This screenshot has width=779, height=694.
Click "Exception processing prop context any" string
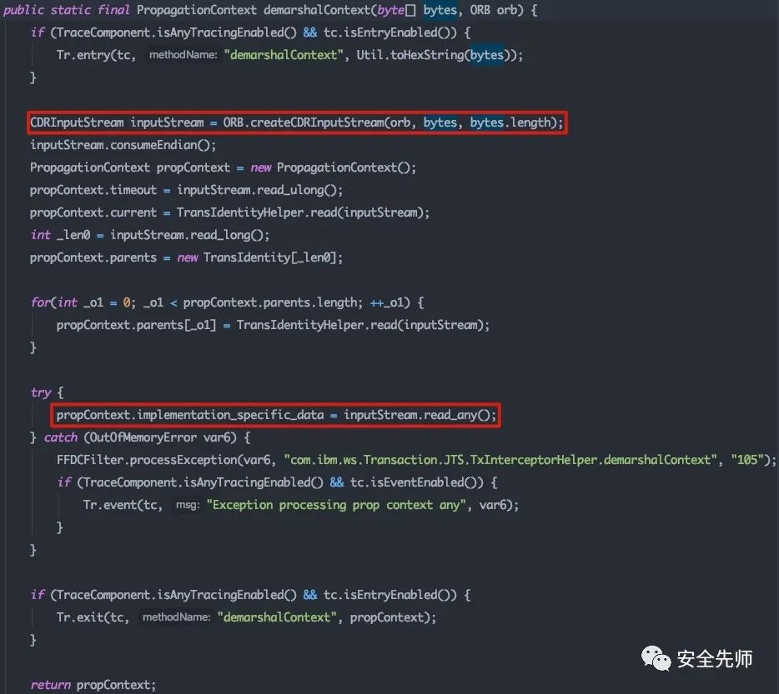pyautogui.click(x=336, y=505)
